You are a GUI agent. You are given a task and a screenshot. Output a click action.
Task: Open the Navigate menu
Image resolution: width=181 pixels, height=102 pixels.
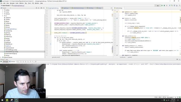[12, 3]
